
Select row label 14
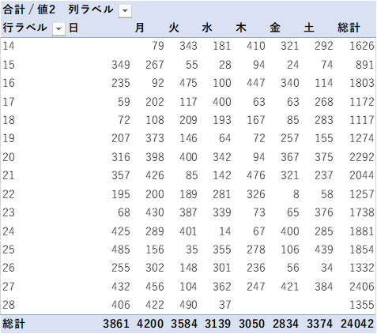pos(9,46)
